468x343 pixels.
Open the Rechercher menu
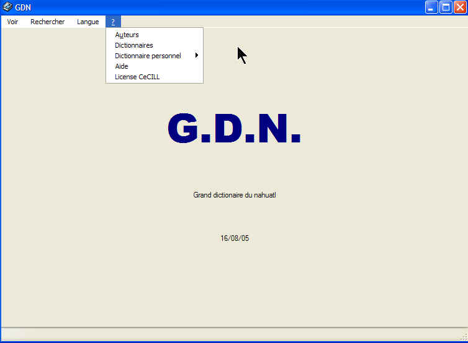click(x=47, y=22)
